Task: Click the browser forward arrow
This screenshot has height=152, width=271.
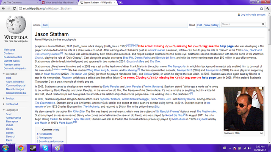Action: pyautogui.click(x=8, y=8)
